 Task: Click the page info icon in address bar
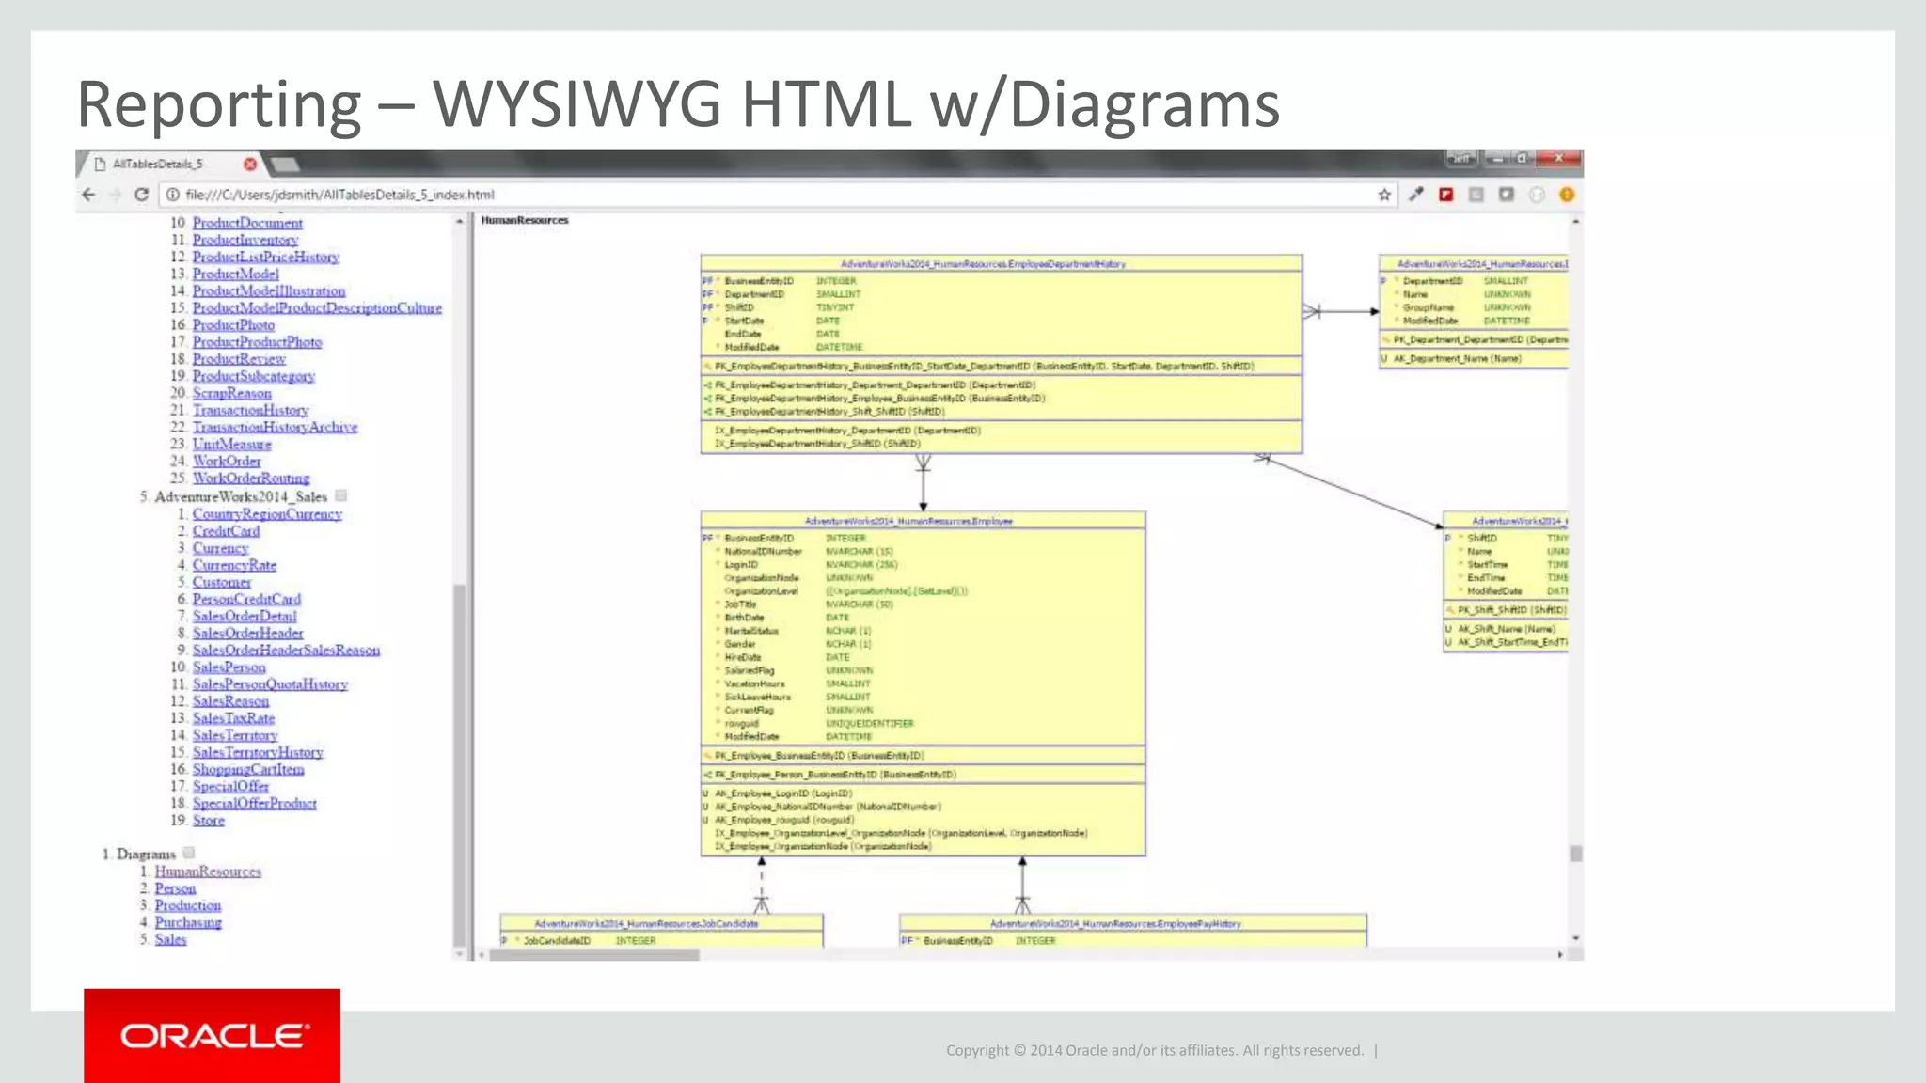173,195
